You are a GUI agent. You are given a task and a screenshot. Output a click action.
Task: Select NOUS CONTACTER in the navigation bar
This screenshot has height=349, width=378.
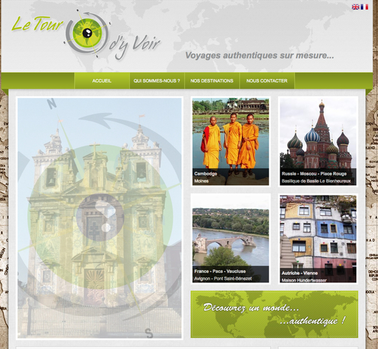(x=267, y=81)
